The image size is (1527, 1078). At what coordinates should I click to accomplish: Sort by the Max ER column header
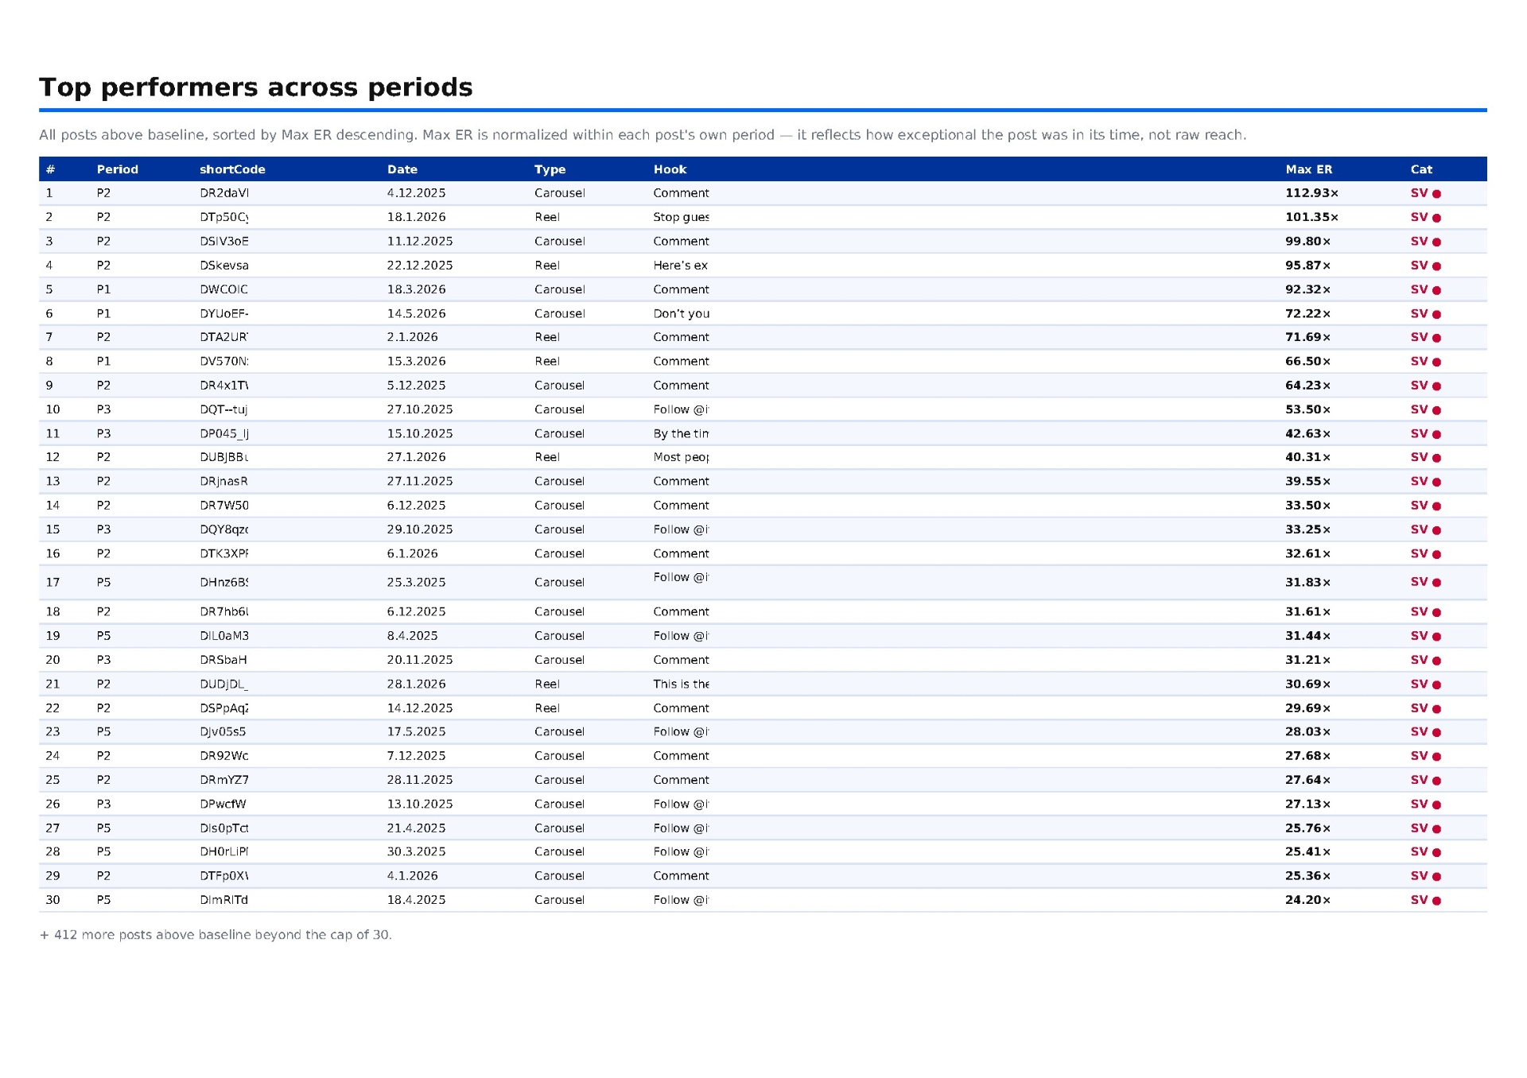coord(1308,169)
